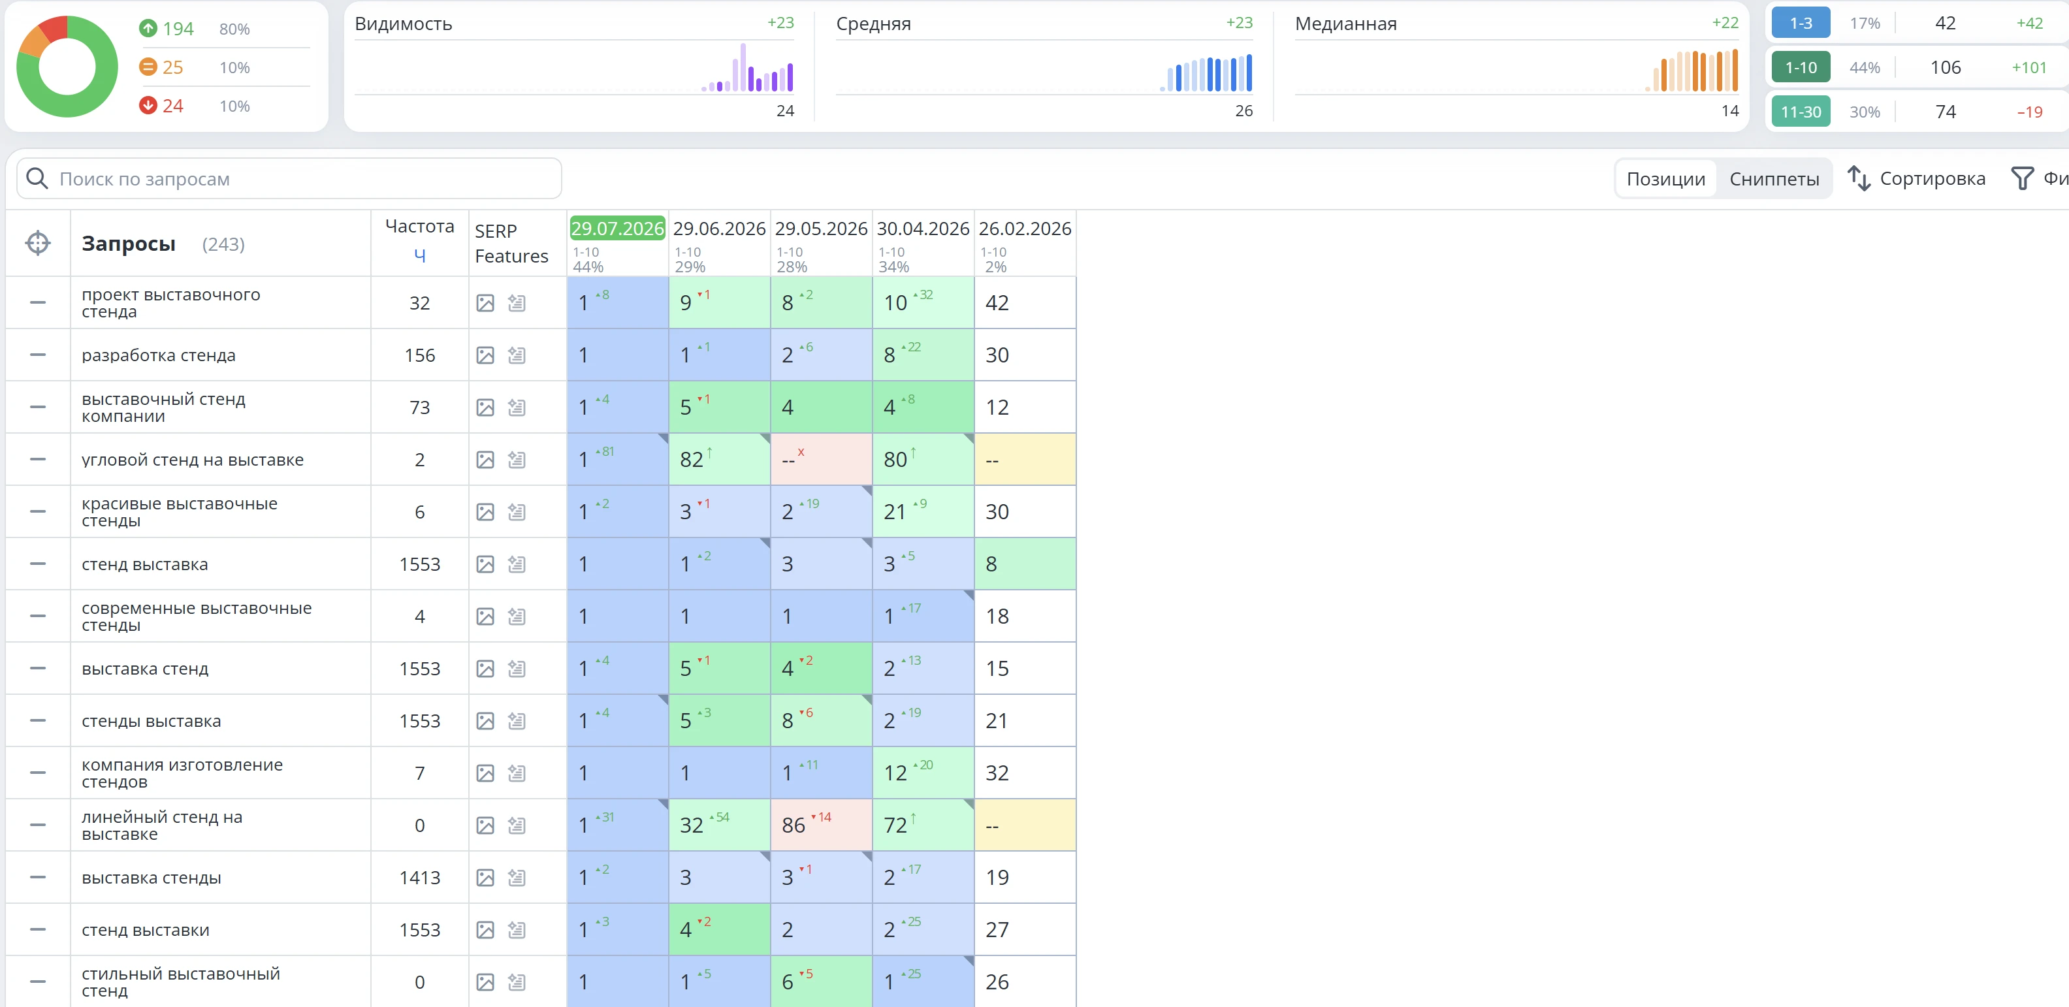This screenshot has width=2069, height=1007.
Task: Filter by the blue 1-3 position badge
Action: click(1801, 24)
